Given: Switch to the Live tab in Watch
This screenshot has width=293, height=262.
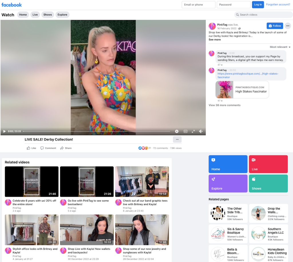Looking at the screenshot, I should [35, 15].
